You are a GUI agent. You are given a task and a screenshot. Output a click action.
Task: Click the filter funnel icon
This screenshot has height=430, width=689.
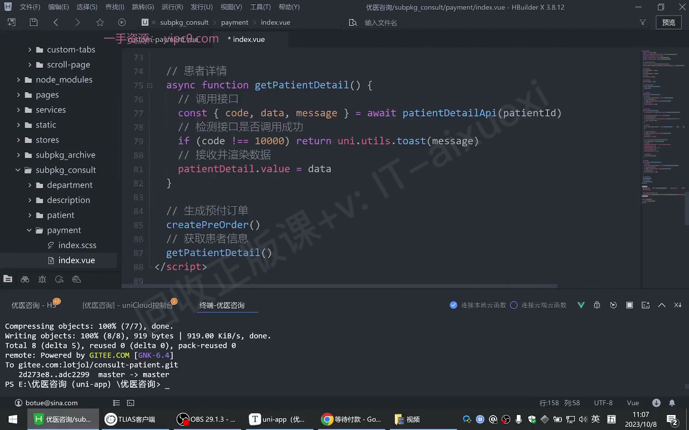click(643, 22)
